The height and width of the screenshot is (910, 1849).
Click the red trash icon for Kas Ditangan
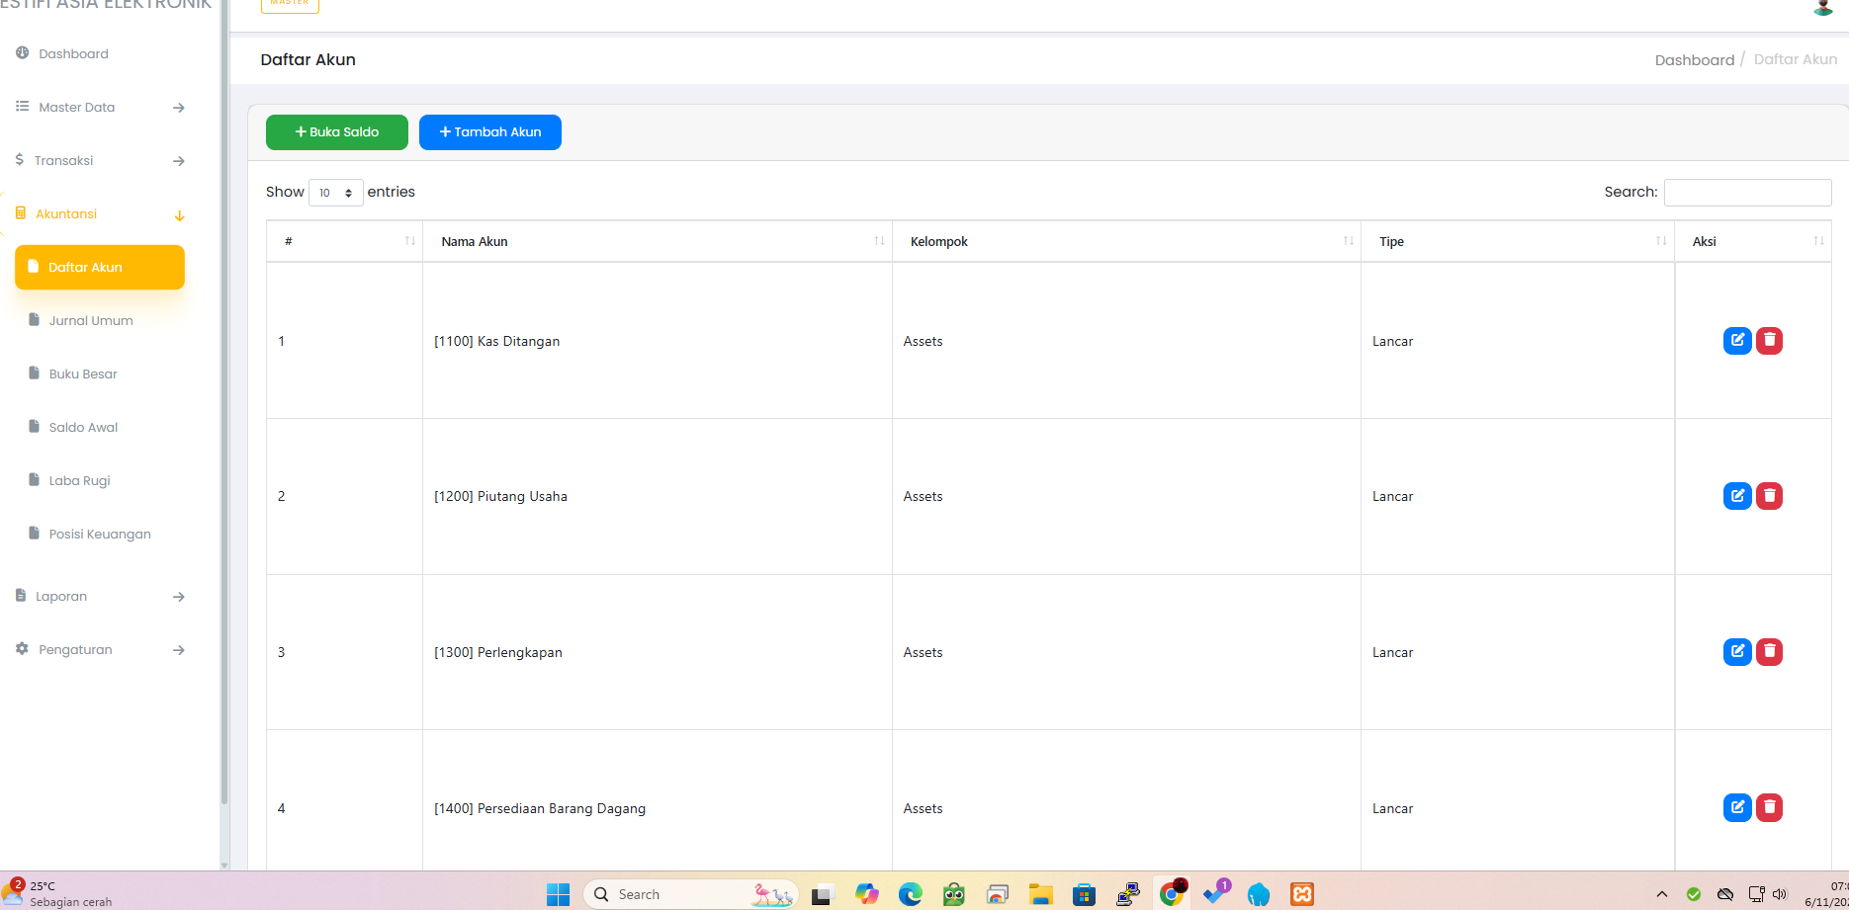coord(1769,341)
